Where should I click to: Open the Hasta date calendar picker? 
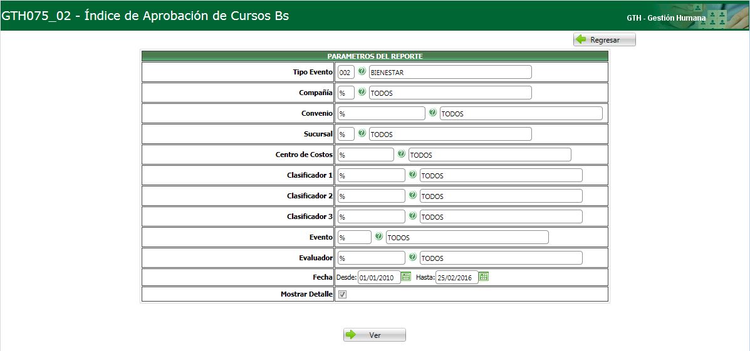pos(484,277)
